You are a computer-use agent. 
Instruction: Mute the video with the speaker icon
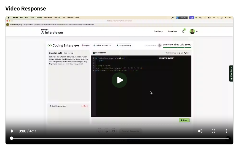point(200,131)
